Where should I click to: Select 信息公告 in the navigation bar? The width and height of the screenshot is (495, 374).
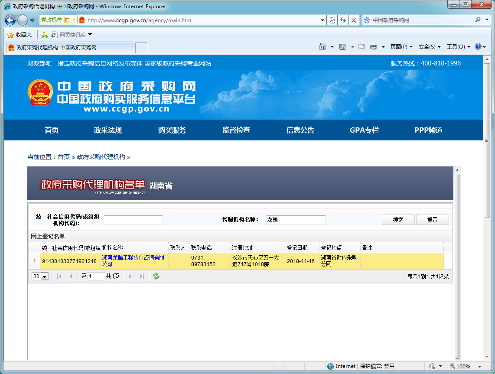(x=300, y=130)
